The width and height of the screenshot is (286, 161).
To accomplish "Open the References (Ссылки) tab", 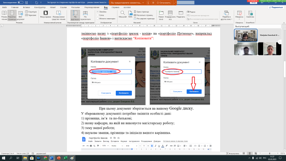I will click(63, 7).
